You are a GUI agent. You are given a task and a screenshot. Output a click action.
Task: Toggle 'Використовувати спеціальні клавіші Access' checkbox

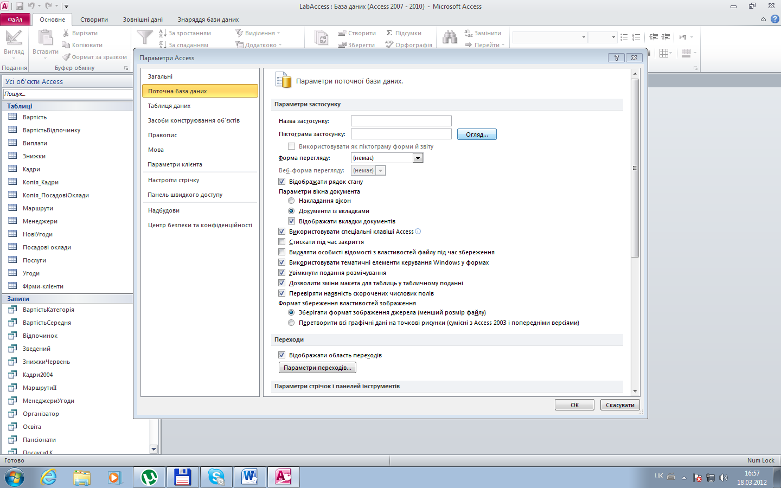281,232
